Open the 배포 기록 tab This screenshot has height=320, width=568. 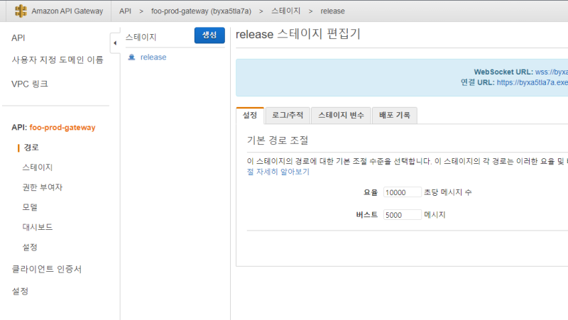pyautogui.click(x=395, y=115)
